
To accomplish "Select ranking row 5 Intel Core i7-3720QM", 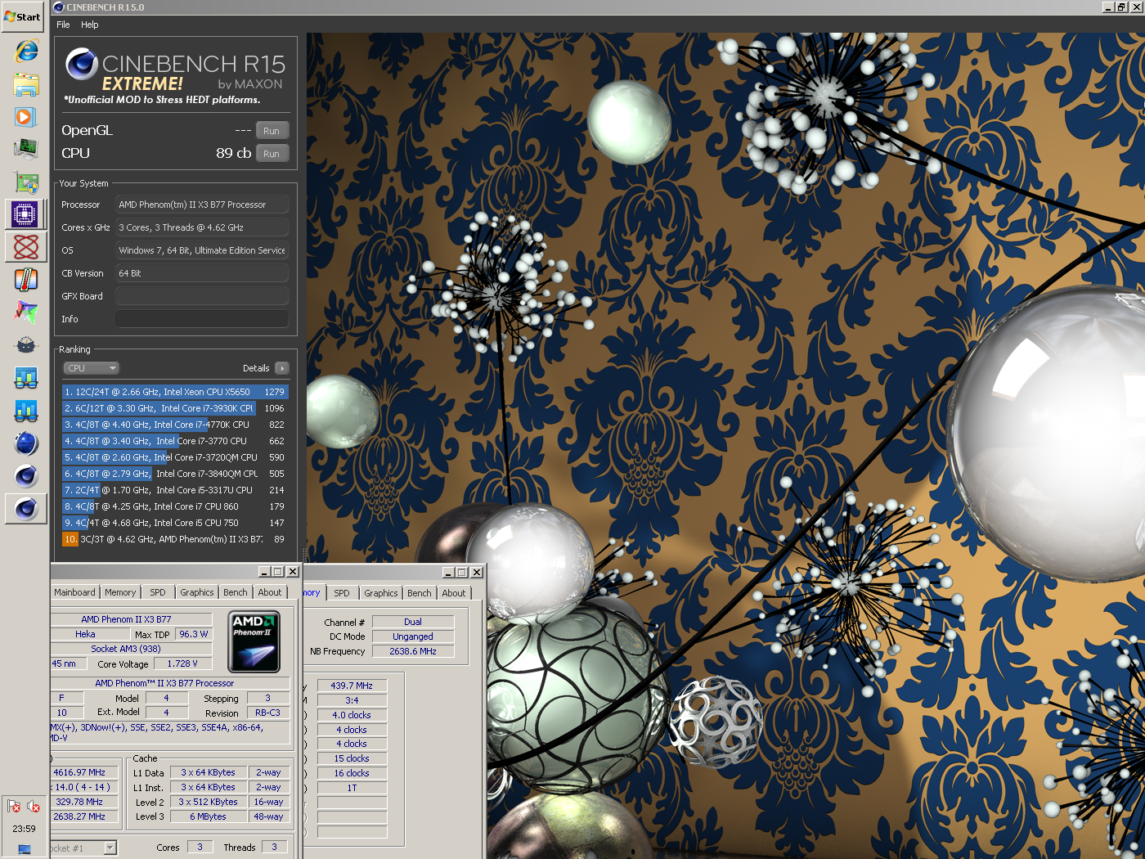I will click(x=175, y=457).
